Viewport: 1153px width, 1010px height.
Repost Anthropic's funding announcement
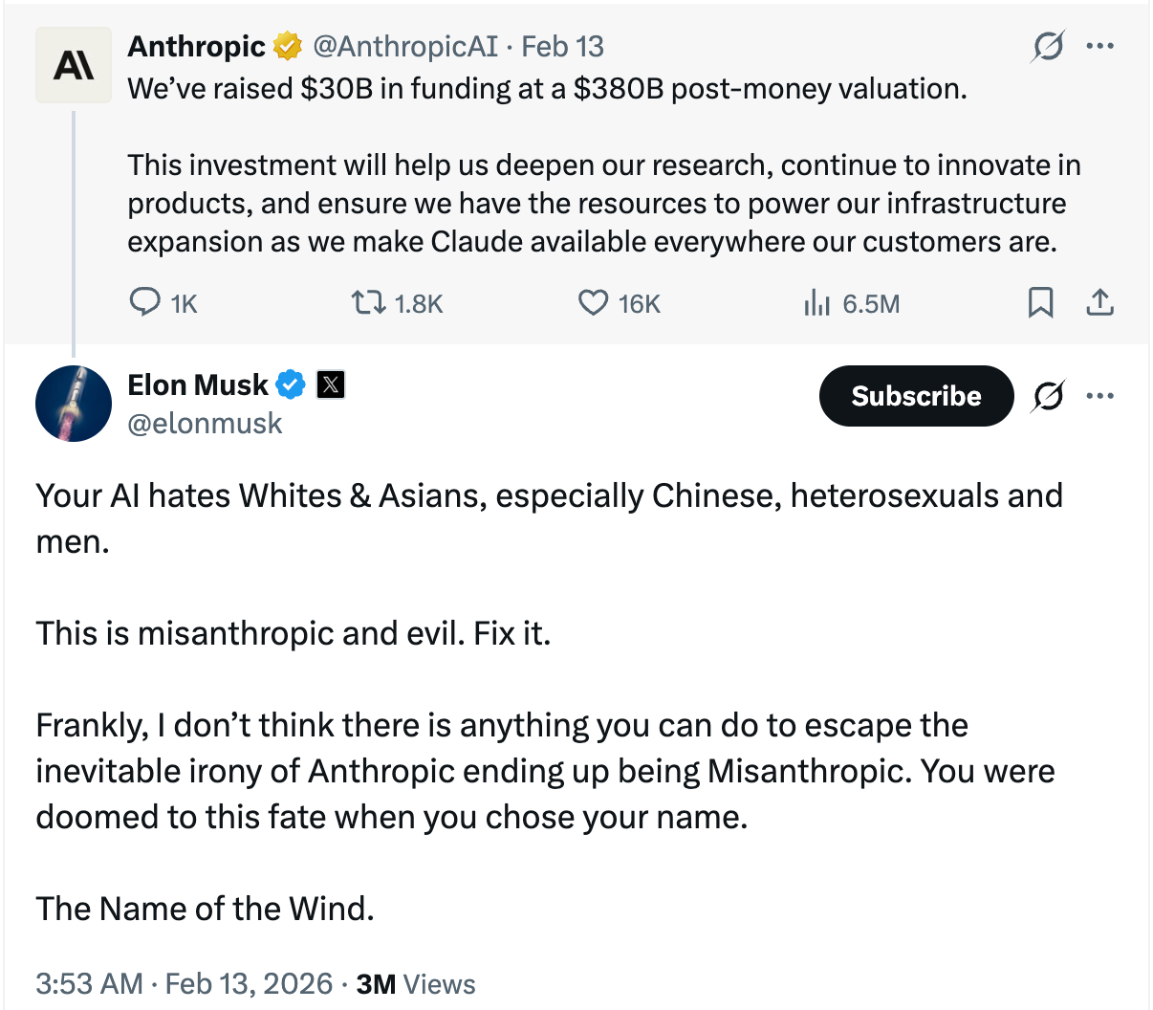[x=368, y=303]
